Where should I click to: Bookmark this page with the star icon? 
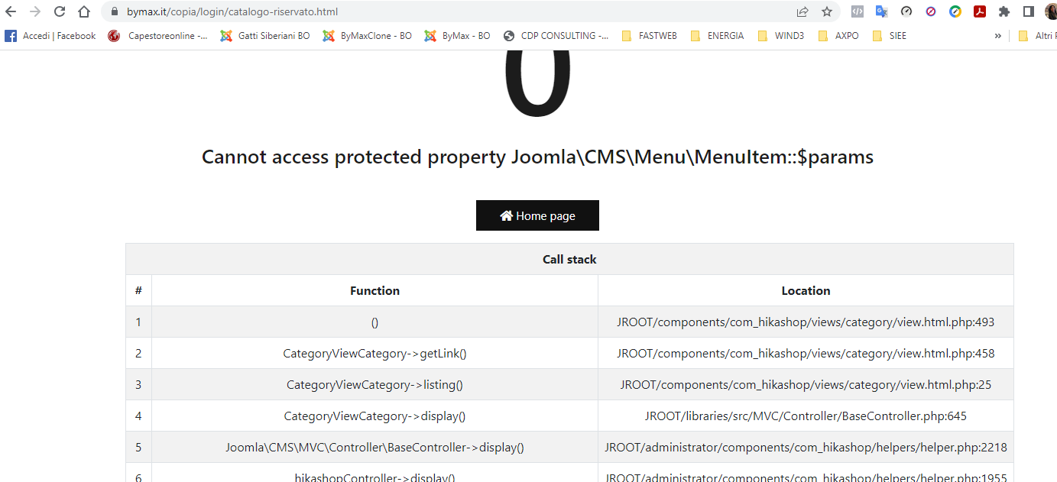coord(826,11)
